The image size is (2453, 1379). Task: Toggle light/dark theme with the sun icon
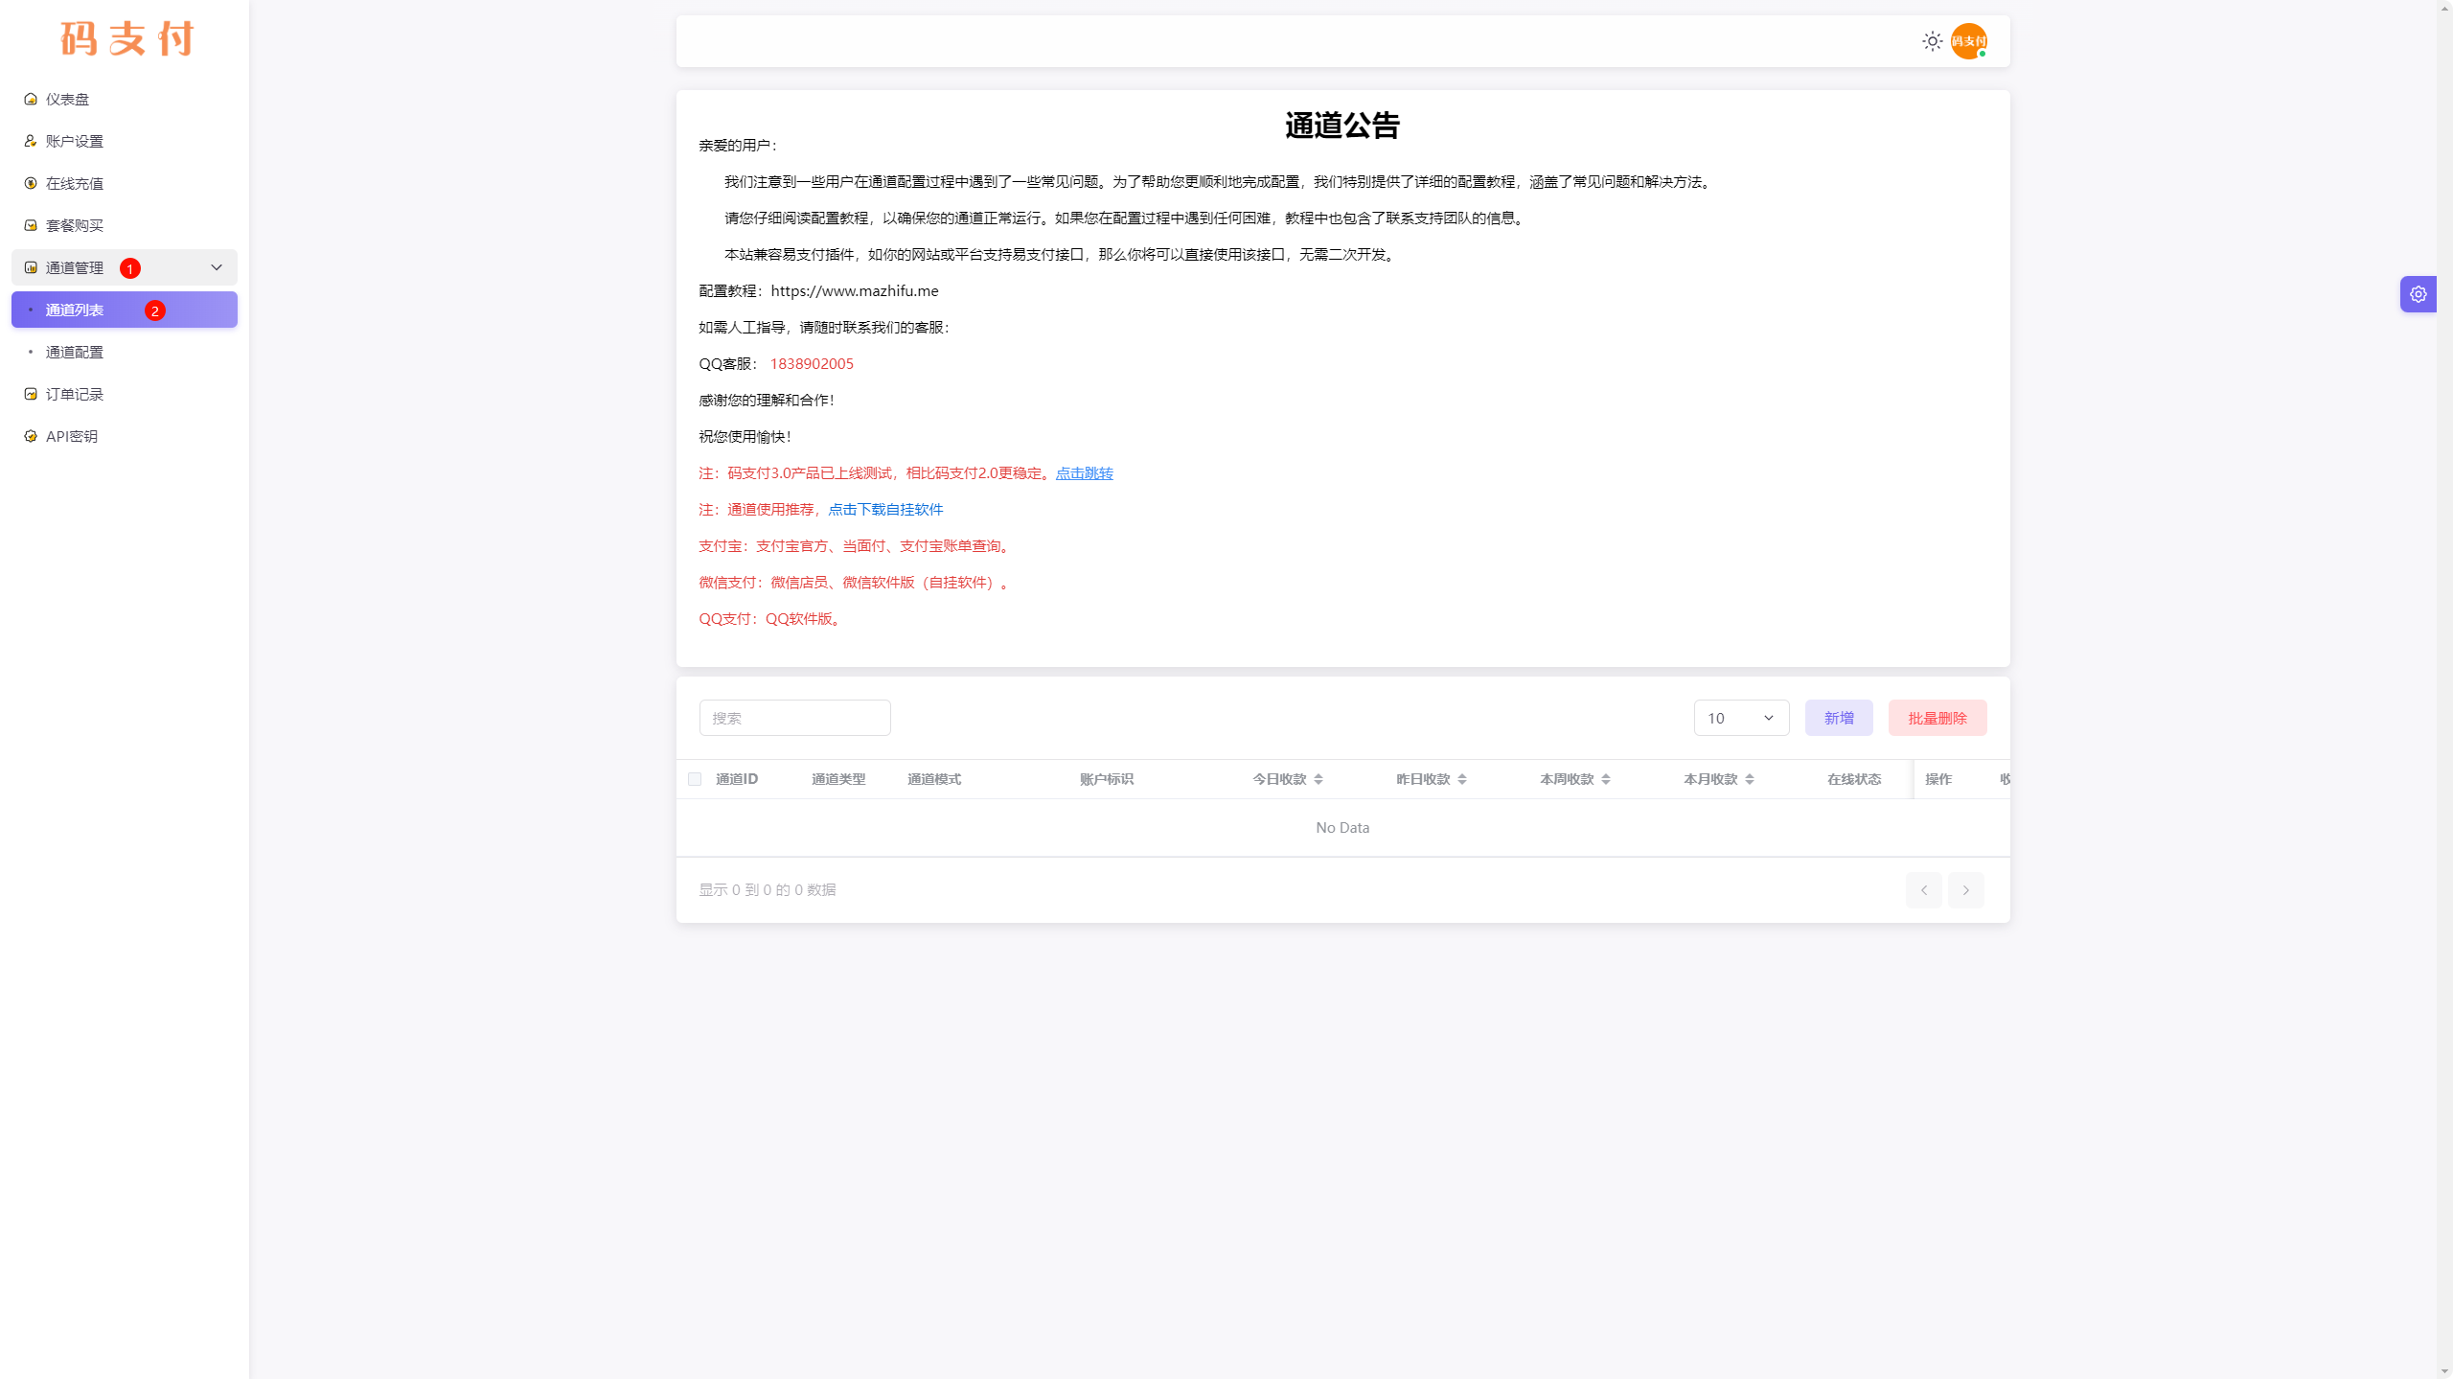point(1932,40)
